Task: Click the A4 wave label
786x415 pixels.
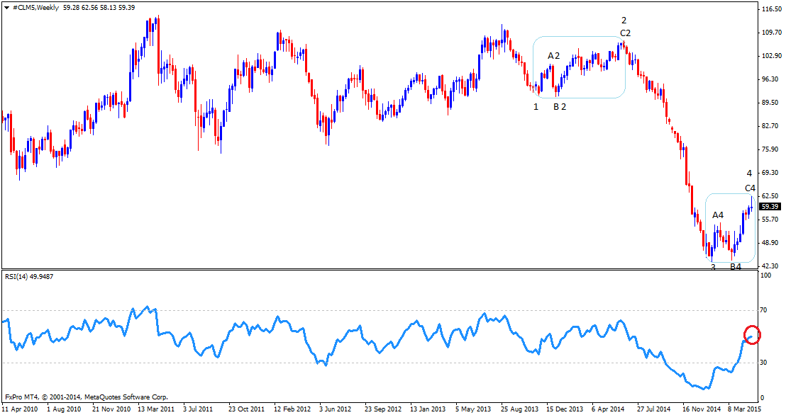Action: pyautogui.click(x=718, y=215)
